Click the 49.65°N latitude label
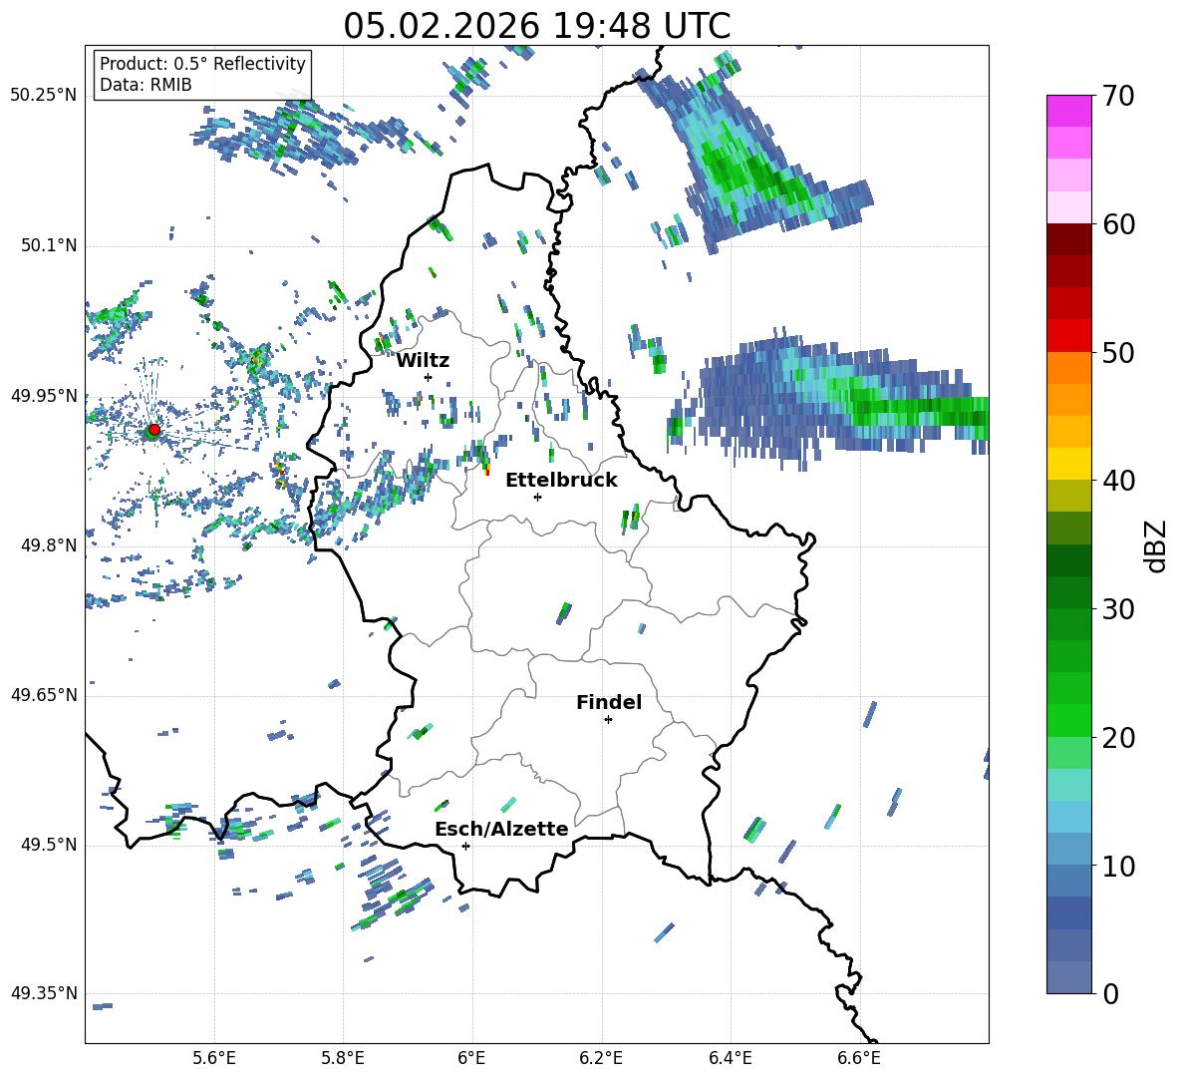The height and width of the screenshot is (1078, 1180). (x=44, y=695)
